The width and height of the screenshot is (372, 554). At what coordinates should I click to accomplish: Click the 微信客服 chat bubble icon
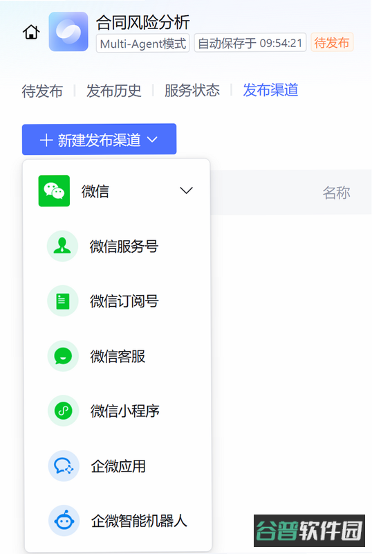[x=63, y=356]
